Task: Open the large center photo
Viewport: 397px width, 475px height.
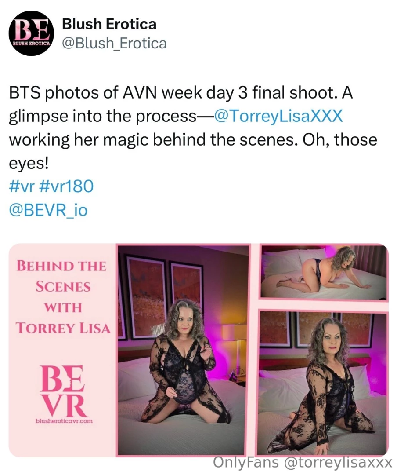Action: pos(183,350)
